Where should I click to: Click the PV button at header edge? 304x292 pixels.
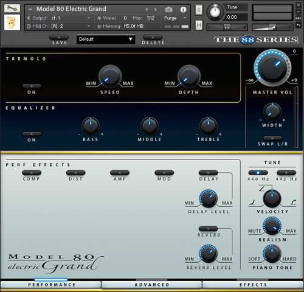click(299, 25)
